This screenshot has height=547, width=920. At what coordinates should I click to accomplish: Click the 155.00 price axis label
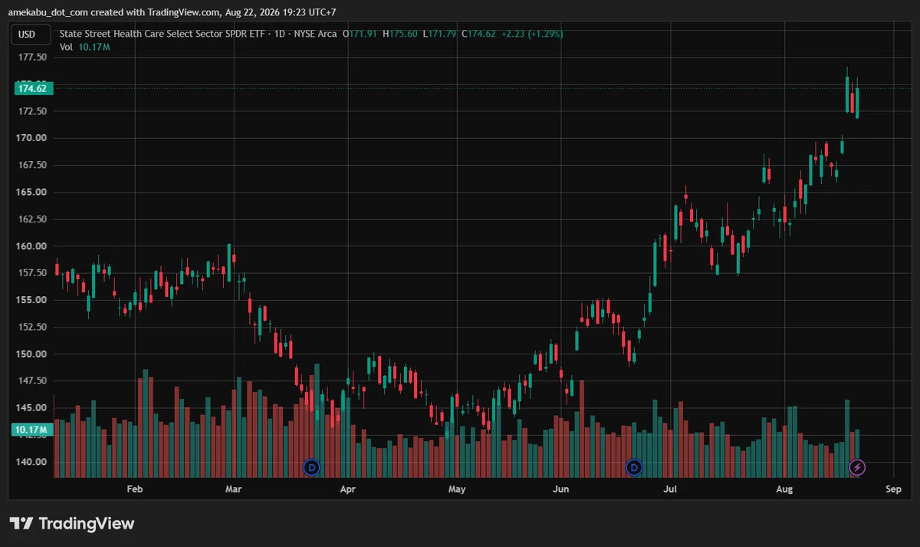(31, 300)
